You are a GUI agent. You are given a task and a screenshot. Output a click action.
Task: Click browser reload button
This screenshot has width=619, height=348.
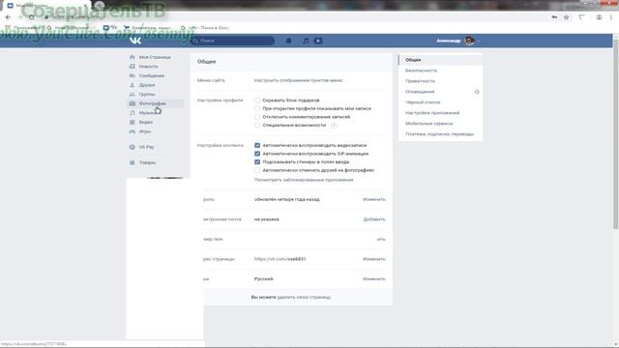pyautogui.click(x=32, y=17)
